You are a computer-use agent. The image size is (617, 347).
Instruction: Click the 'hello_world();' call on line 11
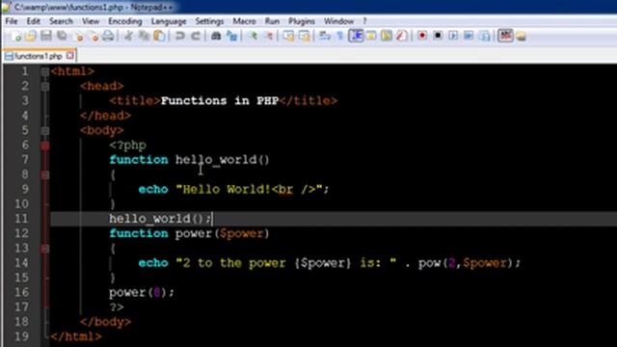coord(161,219)
